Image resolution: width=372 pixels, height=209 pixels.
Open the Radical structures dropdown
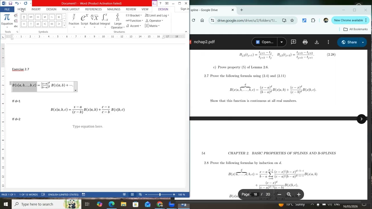[94, 21]
